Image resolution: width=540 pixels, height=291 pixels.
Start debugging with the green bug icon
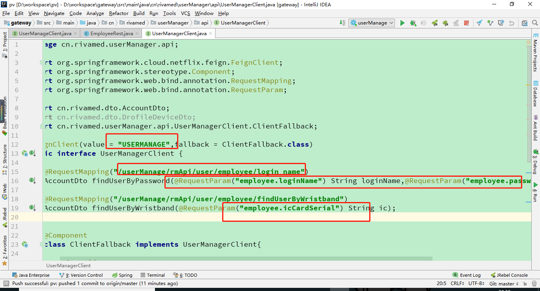pyautogui.click(x=413, y=23)
